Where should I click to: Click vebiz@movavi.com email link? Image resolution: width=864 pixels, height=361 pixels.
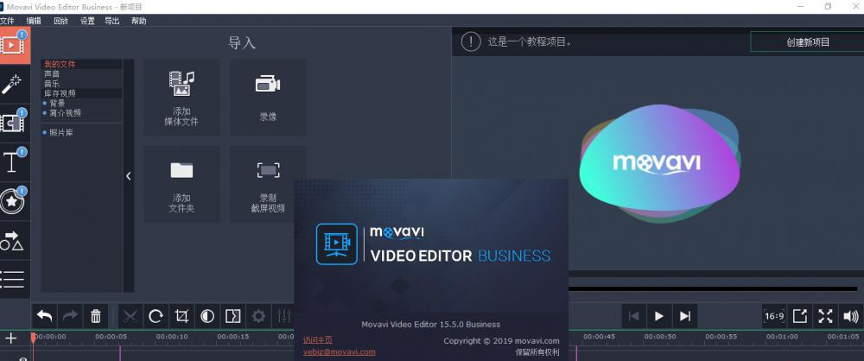pyautogui.click(x=339, y=351)
